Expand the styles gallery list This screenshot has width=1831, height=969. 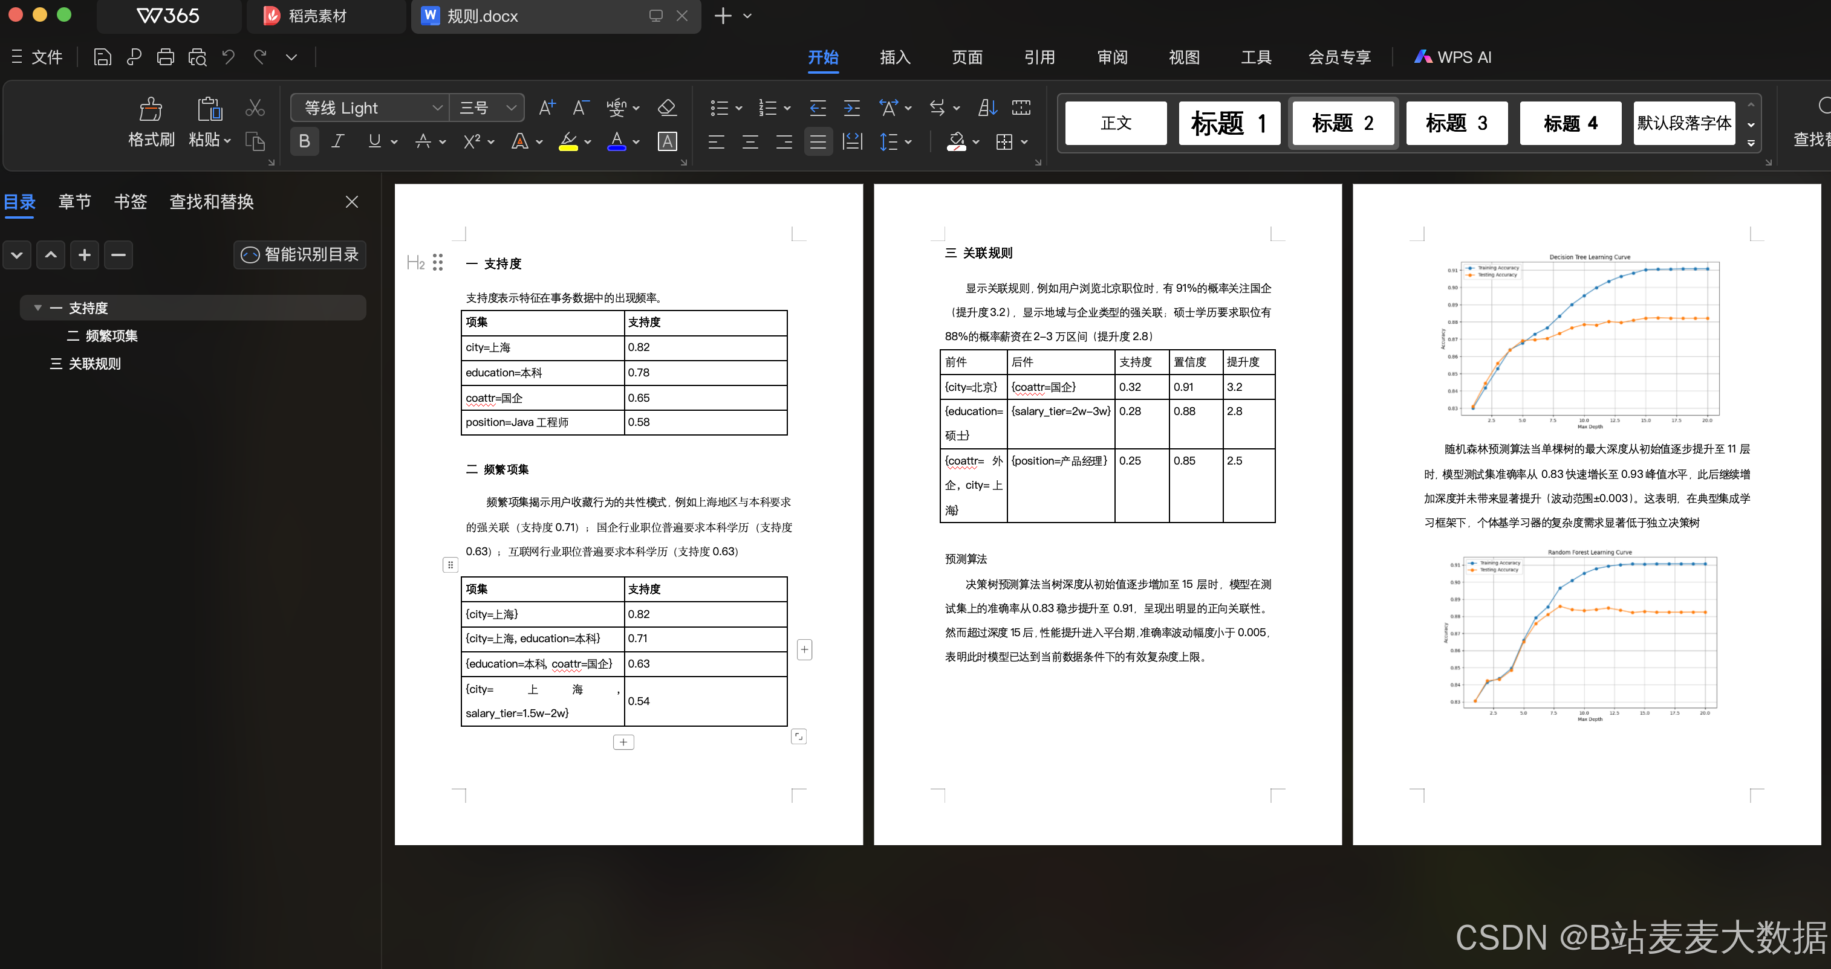click(1751, 143)
